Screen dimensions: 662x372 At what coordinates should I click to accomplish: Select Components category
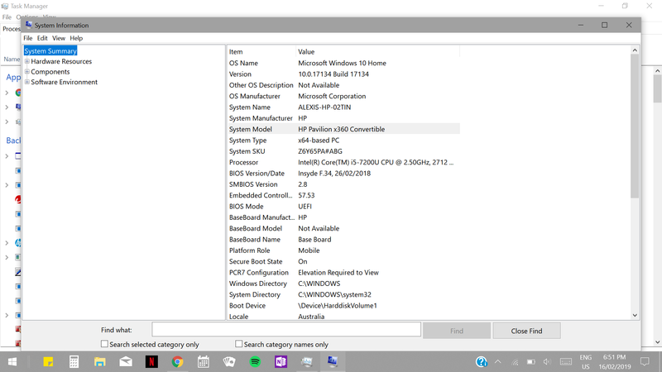50,72
